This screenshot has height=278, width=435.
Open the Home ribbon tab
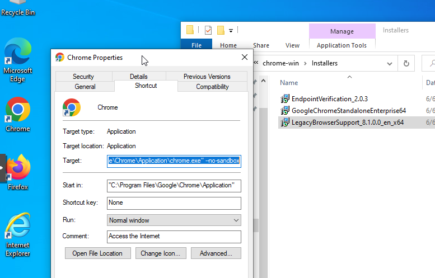tap(228, 45)
